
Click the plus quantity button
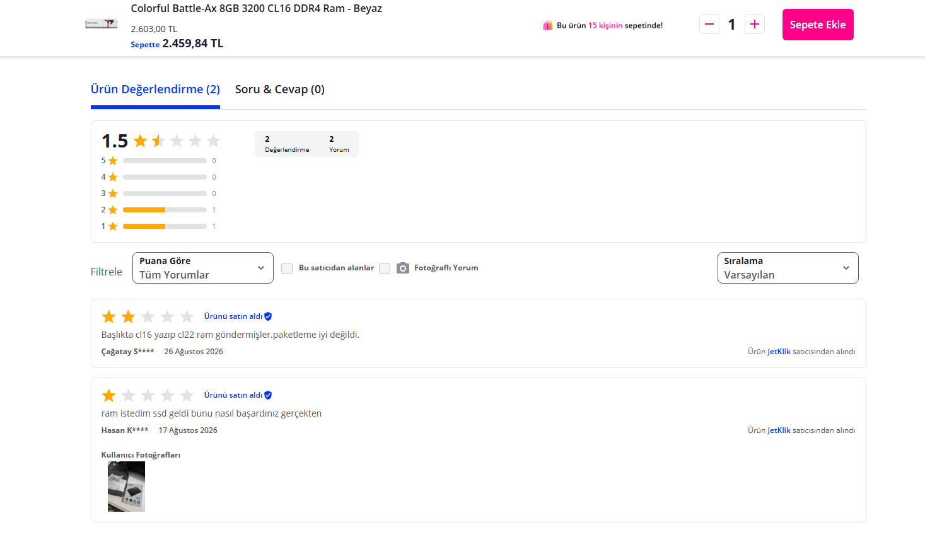click(x=755, y=25)
